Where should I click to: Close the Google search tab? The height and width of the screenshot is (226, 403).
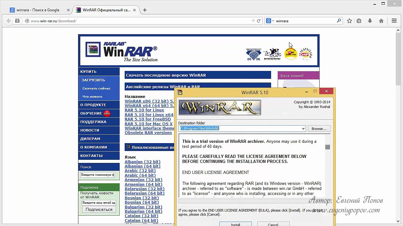pos(68,10)
